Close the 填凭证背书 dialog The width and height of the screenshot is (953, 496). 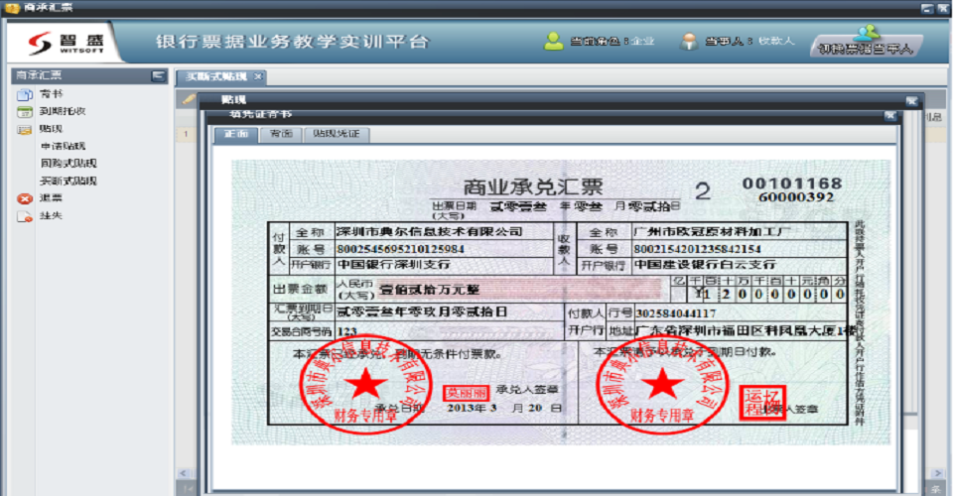889,115
